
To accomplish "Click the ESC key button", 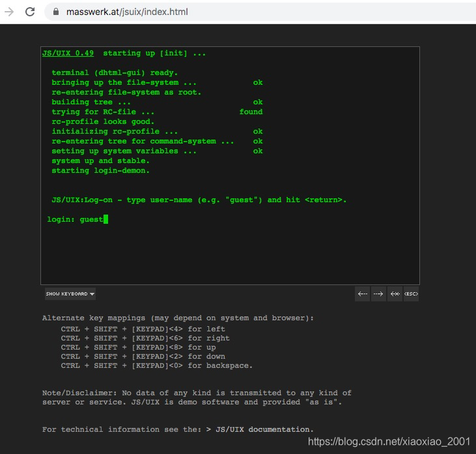I will [411, 294].
